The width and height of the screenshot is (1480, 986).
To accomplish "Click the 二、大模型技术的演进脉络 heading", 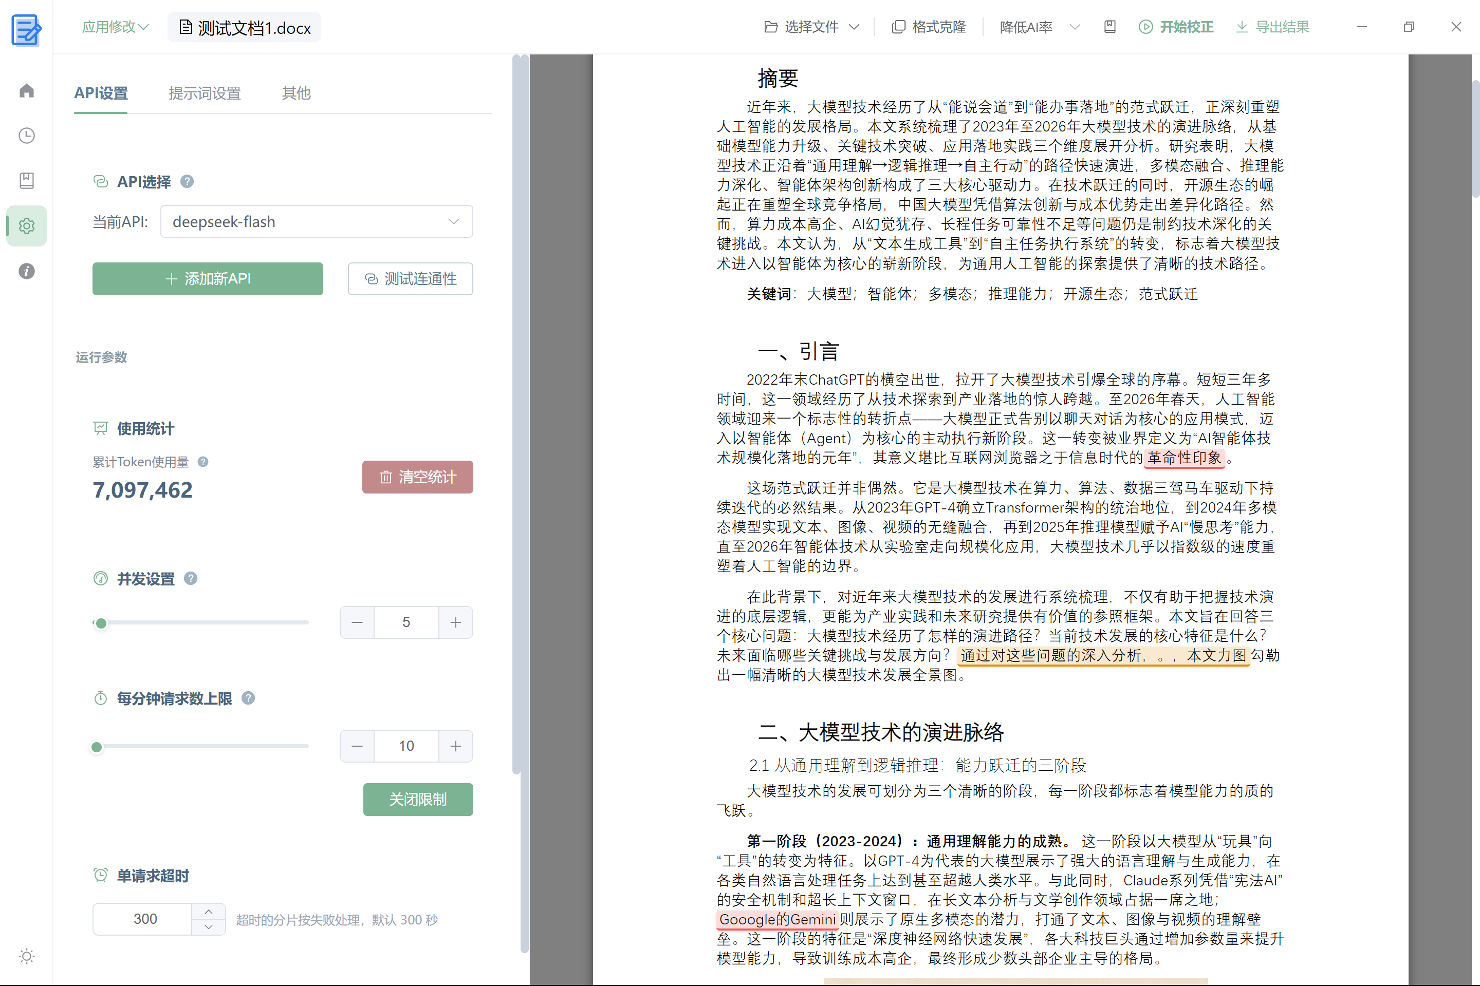I will (881, 732).
